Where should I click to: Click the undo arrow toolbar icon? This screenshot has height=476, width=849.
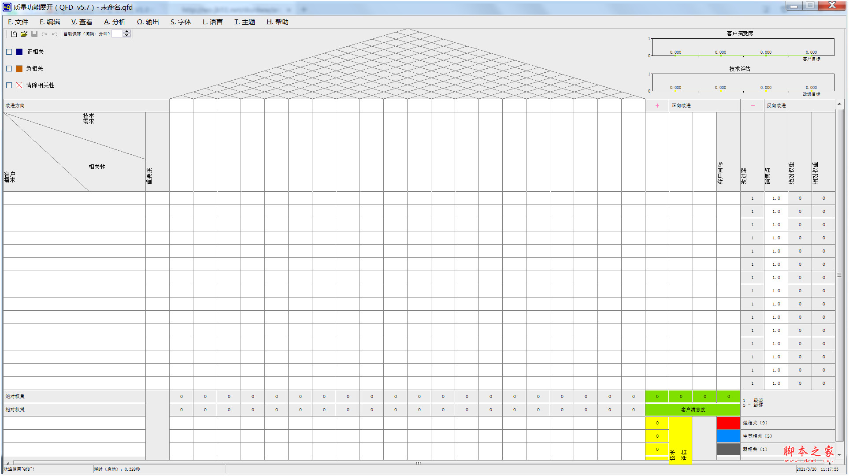55,34
